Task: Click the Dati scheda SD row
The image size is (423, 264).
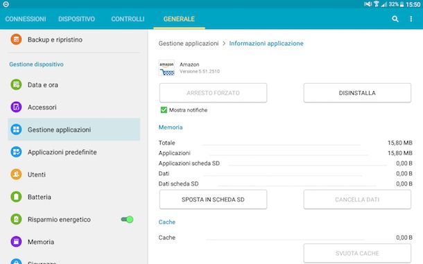Action: (286, 184)
